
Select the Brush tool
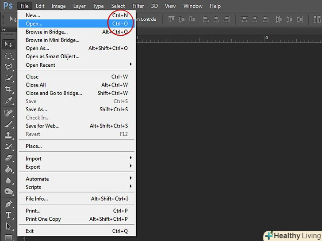[x=8, y=124]
